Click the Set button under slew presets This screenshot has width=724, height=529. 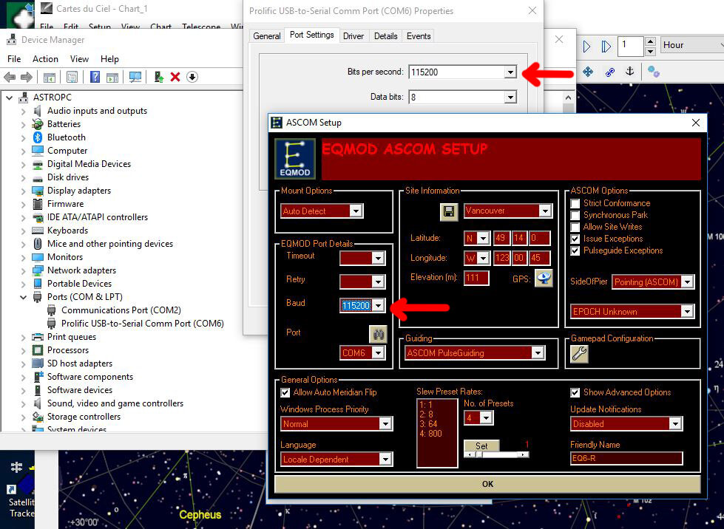pos(481,446)
